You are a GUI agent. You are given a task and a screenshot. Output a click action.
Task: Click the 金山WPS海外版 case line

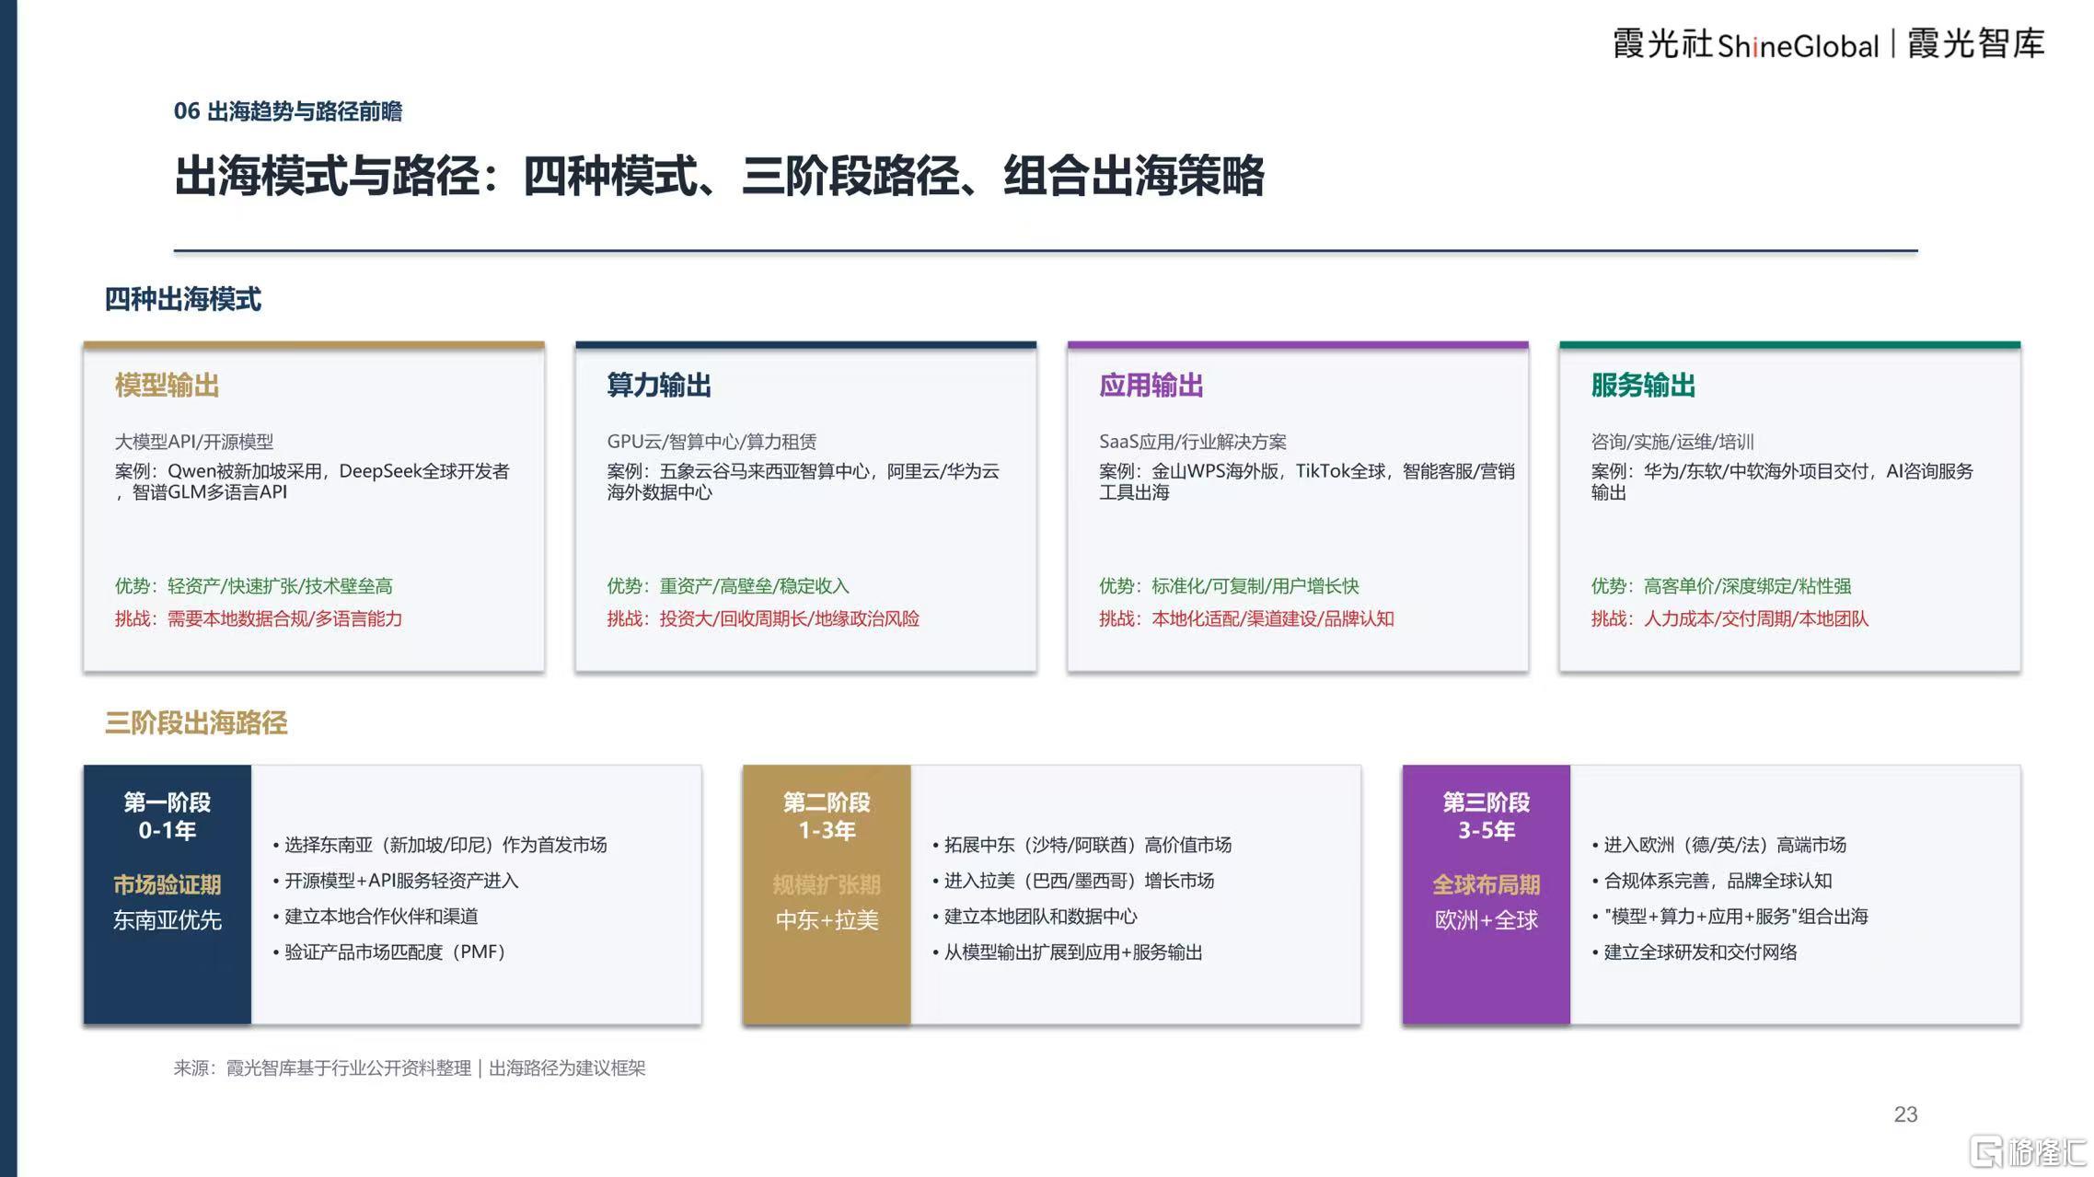(x=1307, y=481)
